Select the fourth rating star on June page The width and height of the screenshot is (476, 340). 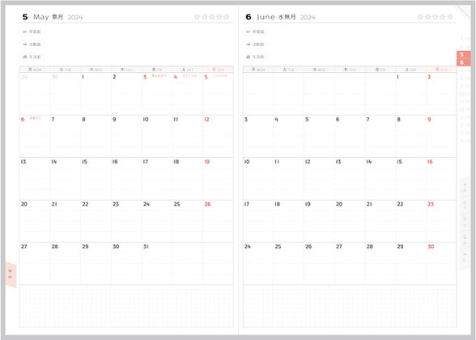pos(443,17)
